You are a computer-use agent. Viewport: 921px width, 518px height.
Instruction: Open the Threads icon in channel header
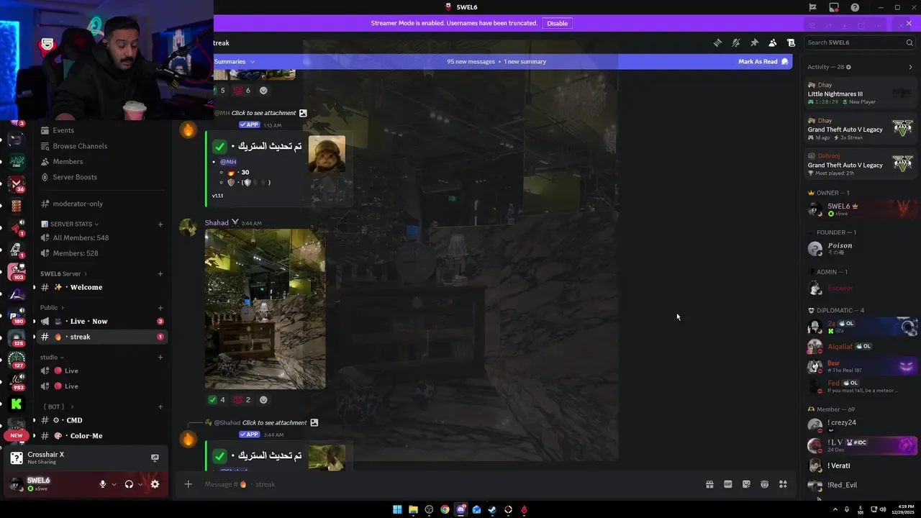717,42
